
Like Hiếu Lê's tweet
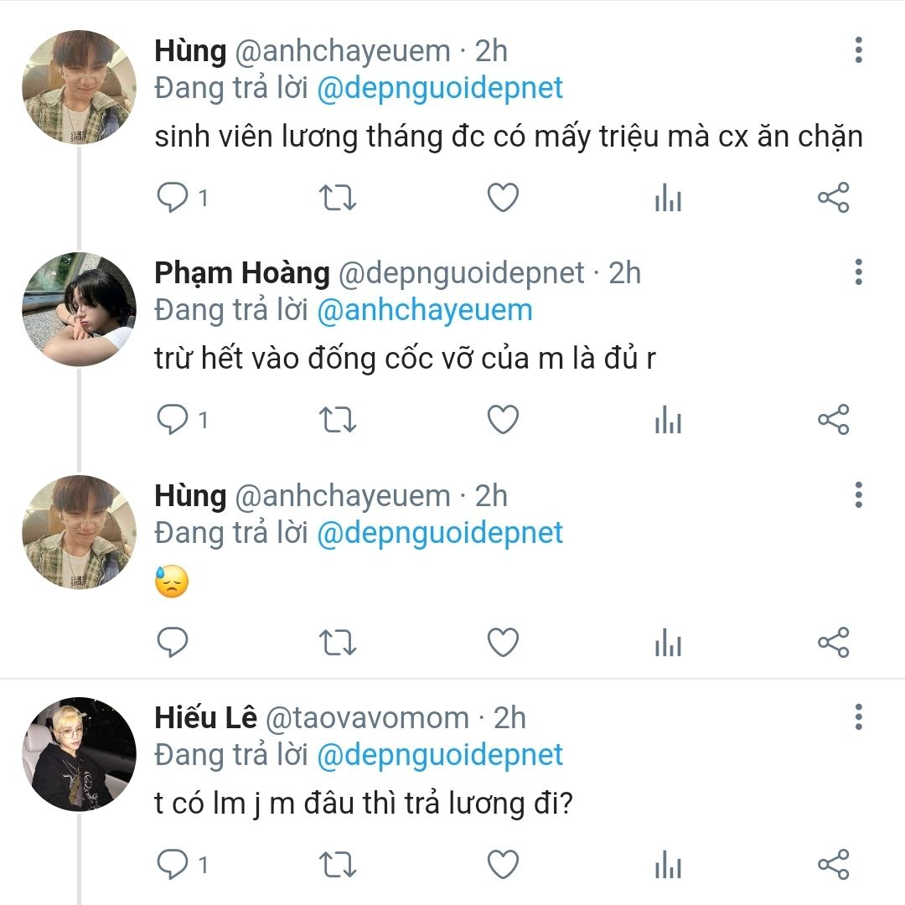[503, 864]
